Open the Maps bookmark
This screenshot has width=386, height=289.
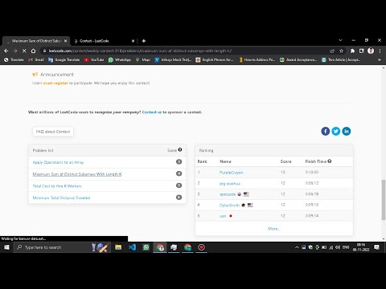click(x=143, y=59)
